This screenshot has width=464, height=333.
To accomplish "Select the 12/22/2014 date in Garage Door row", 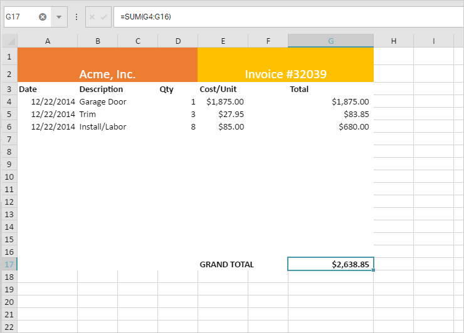I will 48,101.
